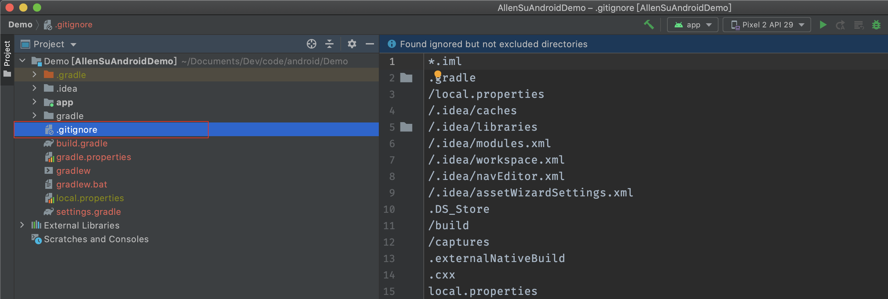Click the Make Project hammer icon
Image resolution: width=888 pixels, height=299 pixels.
(649, 25)
